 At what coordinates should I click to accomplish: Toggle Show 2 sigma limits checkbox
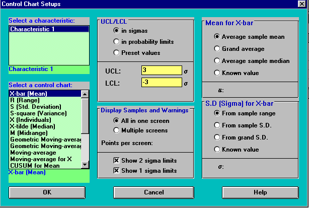pos(117,161)
